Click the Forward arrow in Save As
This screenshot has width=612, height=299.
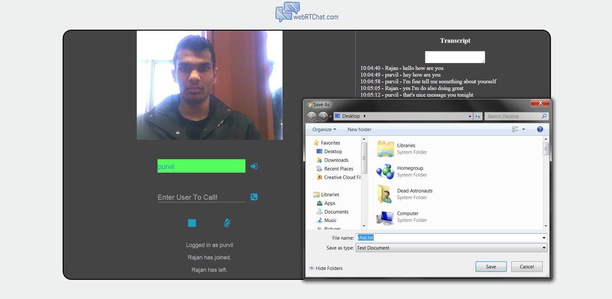pos(323,116)
